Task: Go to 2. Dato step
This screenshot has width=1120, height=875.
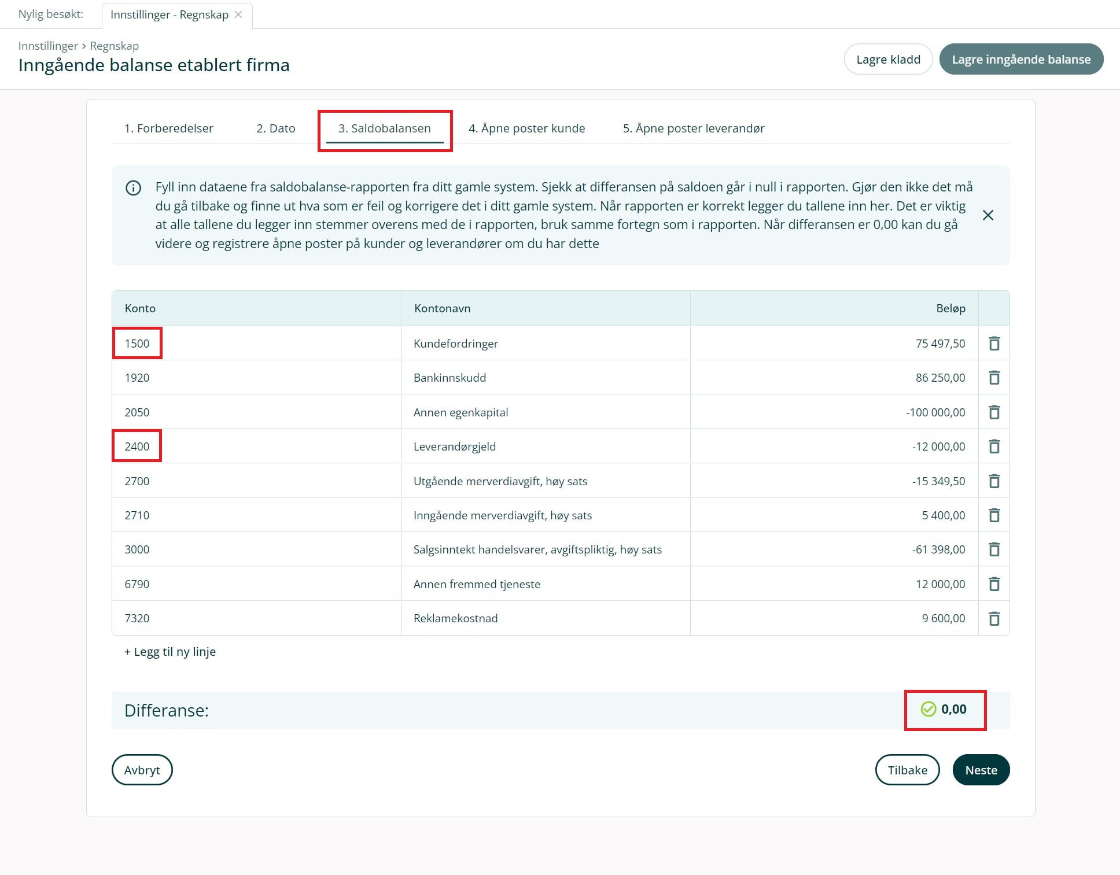Action: pyautogui.click(x=275, y=128)
